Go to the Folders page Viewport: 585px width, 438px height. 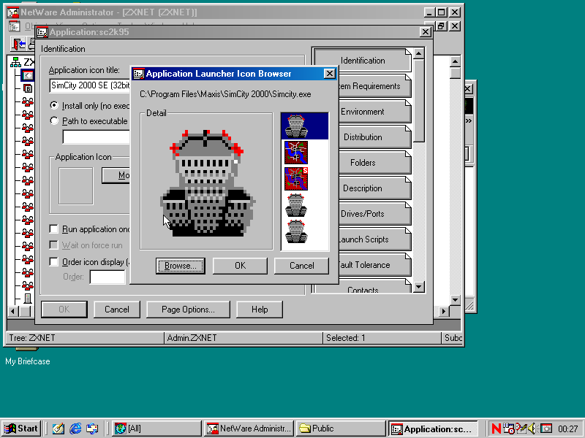click(x=374, y=163)
